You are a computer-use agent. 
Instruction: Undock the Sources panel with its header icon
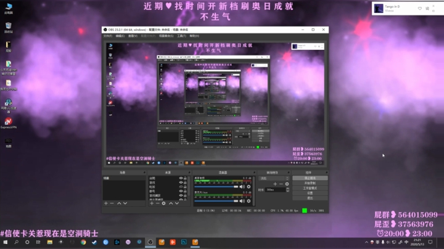pos(189,173)
